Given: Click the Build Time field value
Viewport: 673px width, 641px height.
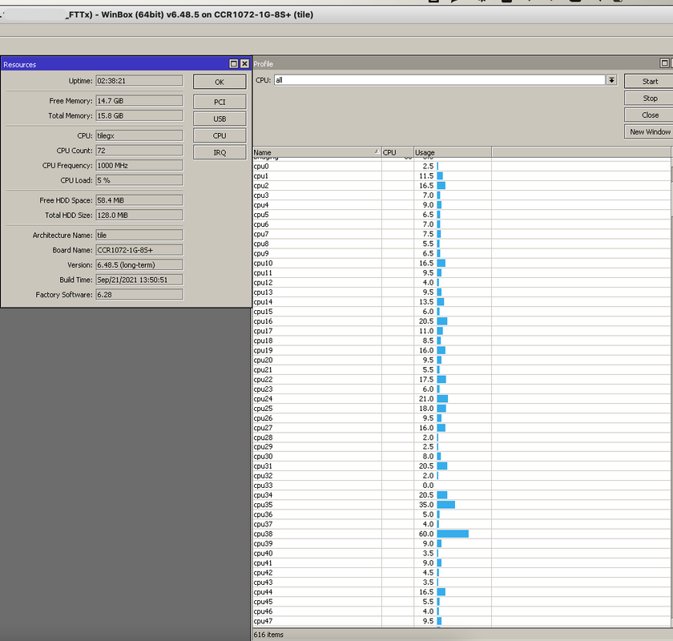Looking at the screenshot, I should click(x=139, y=280).
